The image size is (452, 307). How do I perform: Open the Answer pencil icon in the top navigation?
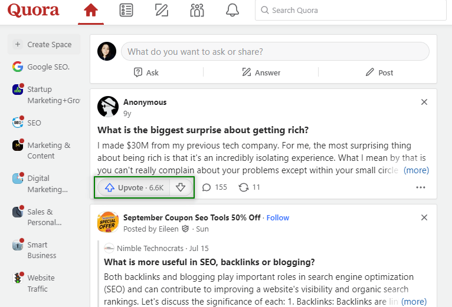(x=161, y=11)
